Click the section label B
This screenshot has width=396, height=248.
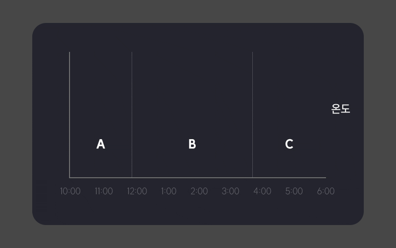tap(192, 144)
